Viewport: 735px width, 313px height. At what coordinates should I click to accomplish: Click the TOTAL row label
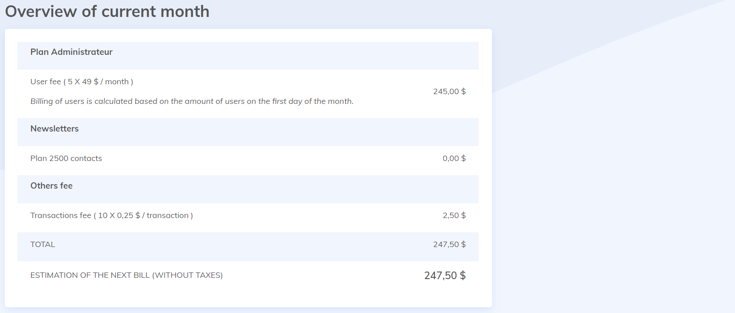(x=43, y=244)
